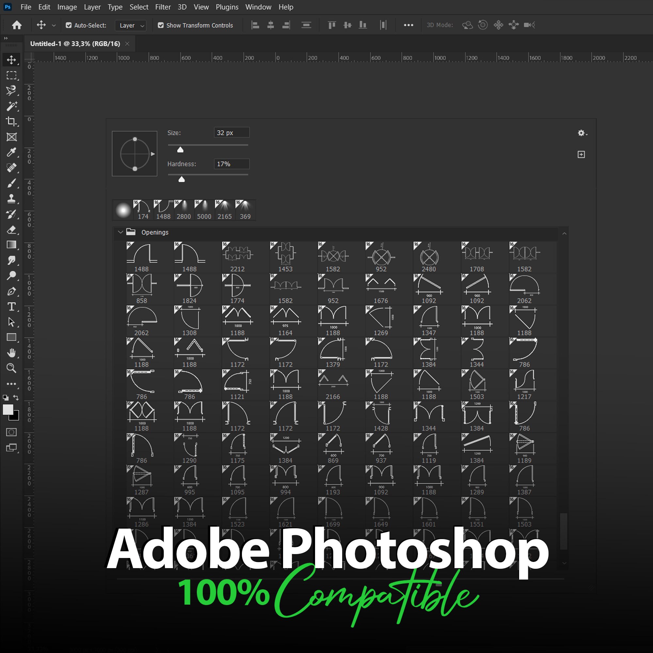
Task: Select the Dodge tool
Action: click(11, 276)
